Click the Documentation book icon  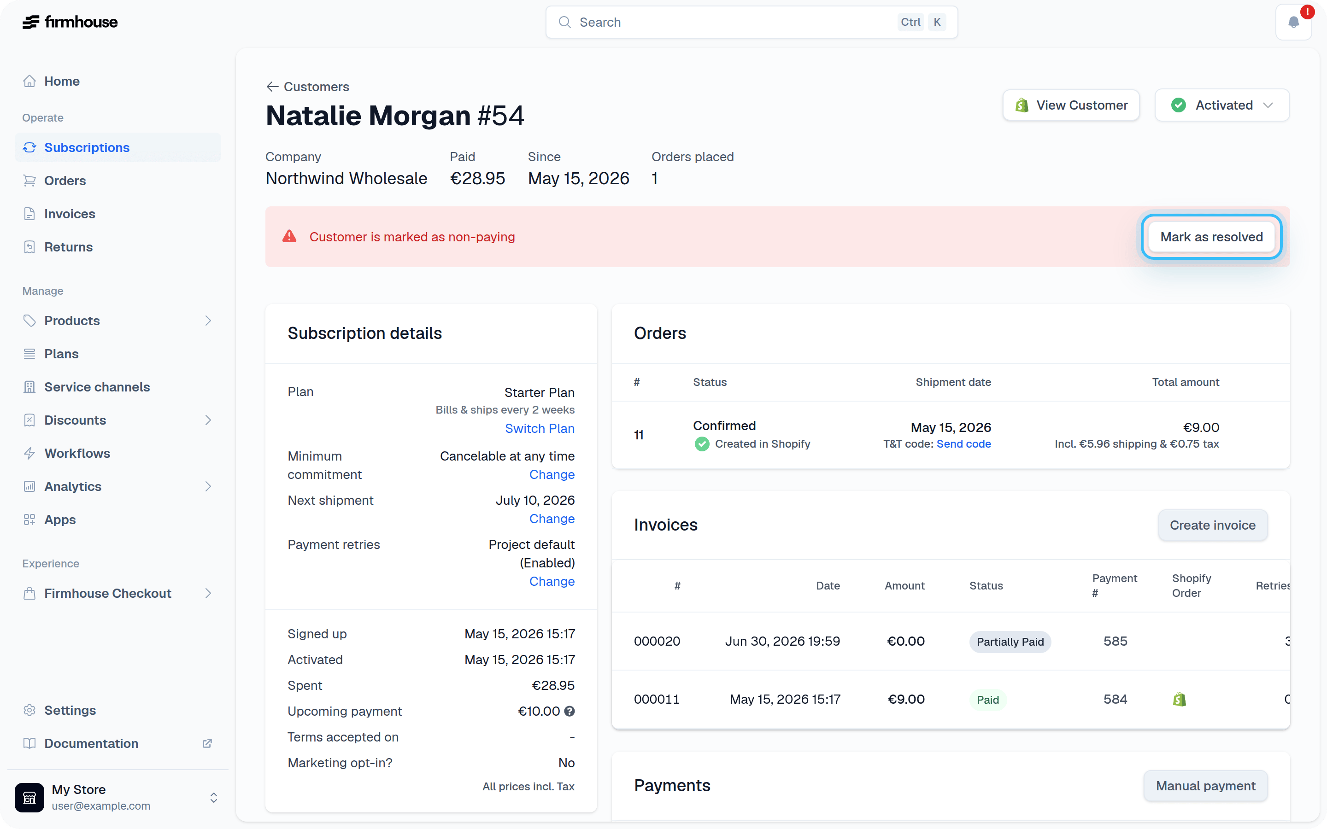click(29, 743)
